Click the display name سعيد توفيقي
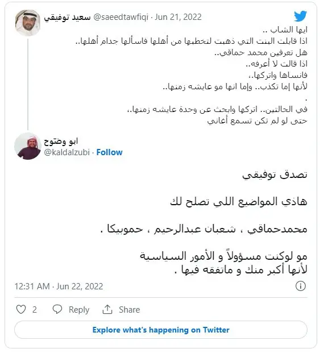The image size is (320, 353). (67, 17)
